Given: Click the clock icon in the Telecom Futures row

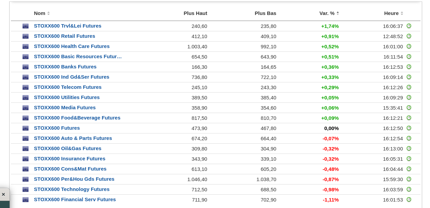Looking at the screenshot, I should click(409, 87).
